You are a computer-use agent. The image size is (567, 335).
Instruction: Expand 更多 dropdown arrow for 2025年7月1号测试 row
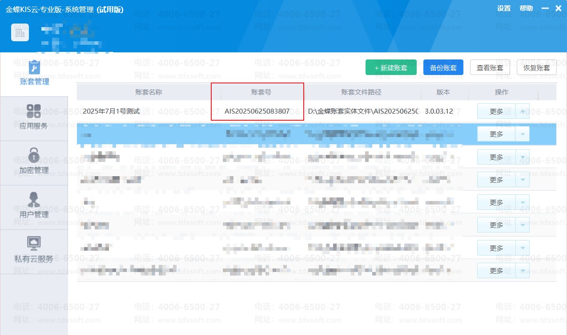[523, 111]
